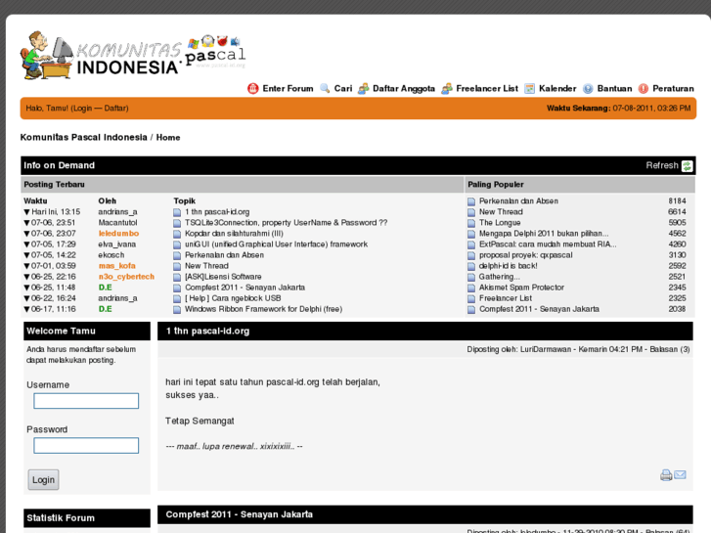The width and height of the screenshot is (711, 533).
Task: Click the magnifier Cari icon
Action: click(x=325, y=88)
